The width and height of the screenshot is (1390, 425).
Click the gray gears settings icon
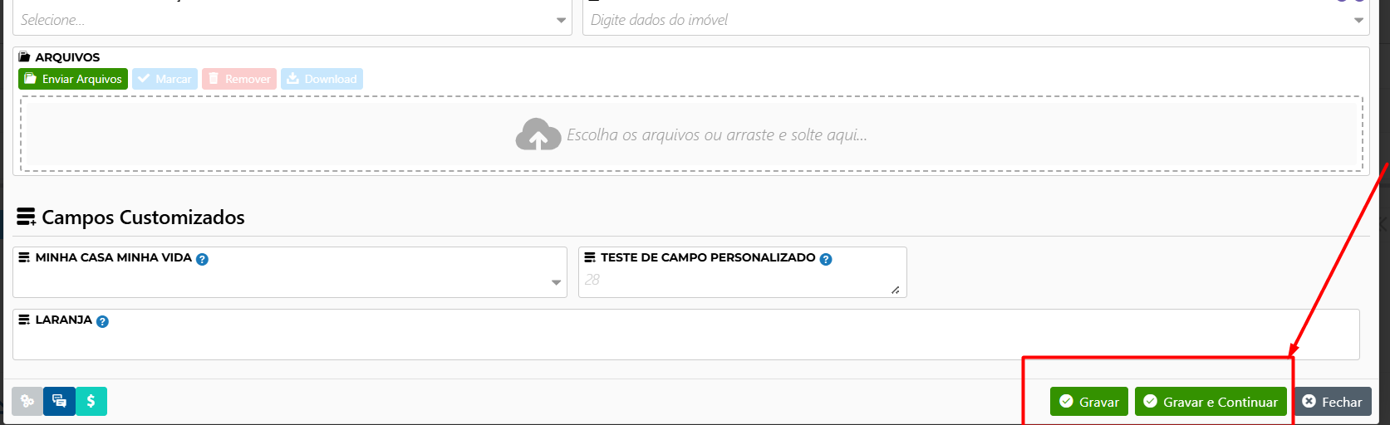[x=27, y=402]
